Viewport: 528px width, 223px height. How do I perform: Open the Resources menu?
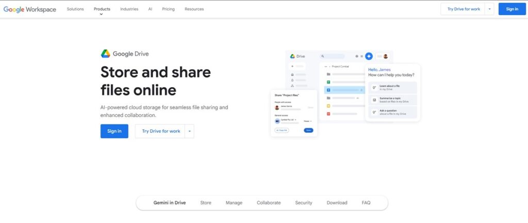click(x=194, y=9)
